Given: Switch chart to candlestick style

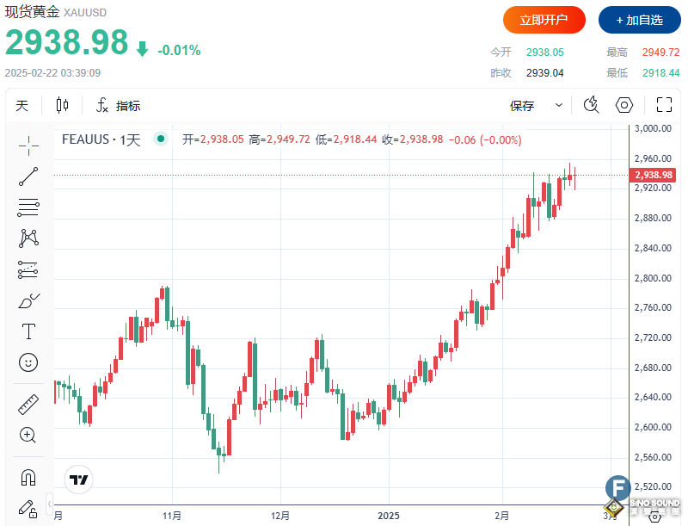Looking at the screenshot, I should 61,105.
